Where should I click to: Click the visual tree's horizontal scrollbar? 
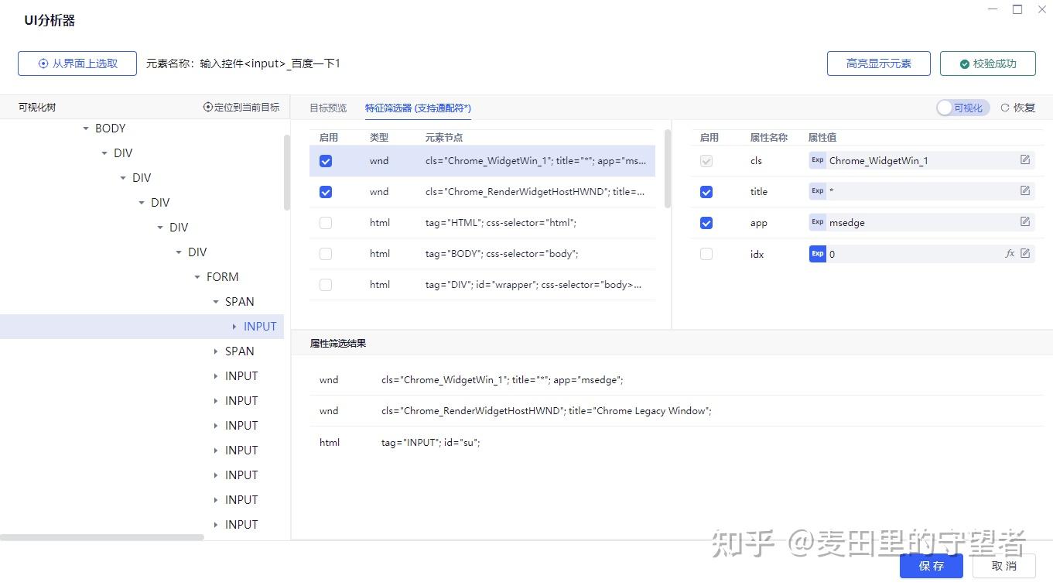click(102, 537)
